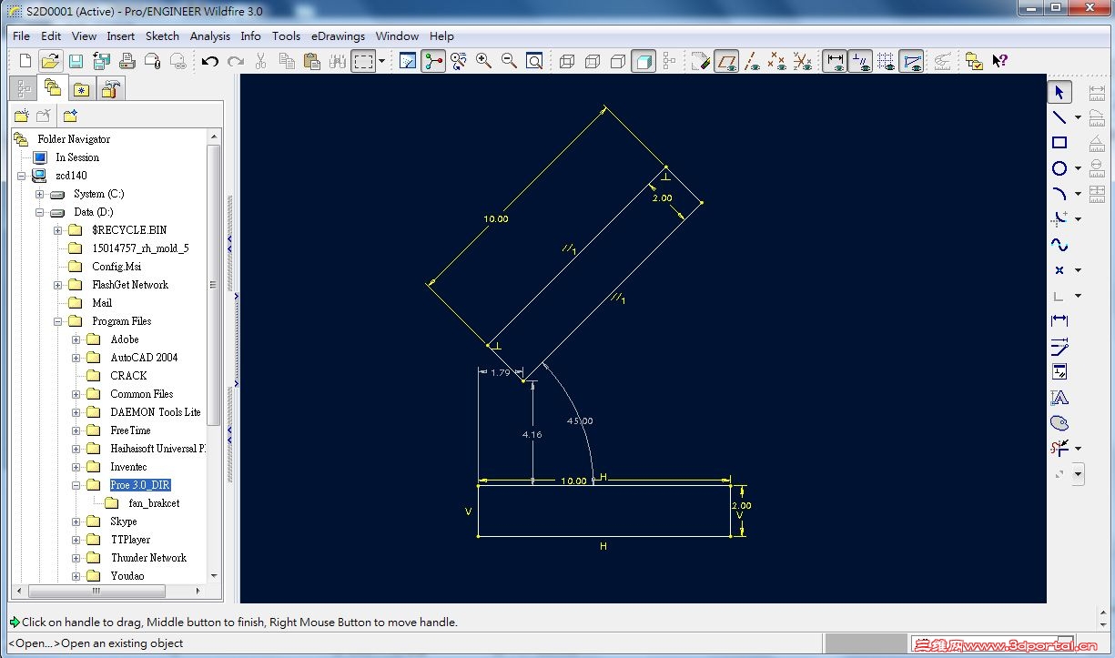Click the context-sensitive Help icon
Viewport: 1115px width, 658px height.
[x=999, y=61]
